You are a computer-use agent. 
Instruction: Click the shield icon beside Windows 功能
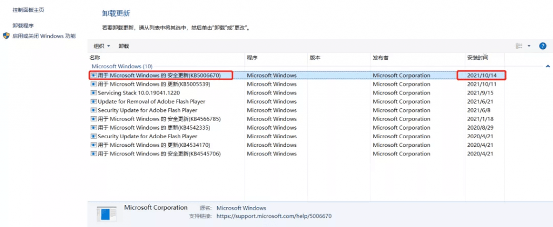click(x=6, y=36)
